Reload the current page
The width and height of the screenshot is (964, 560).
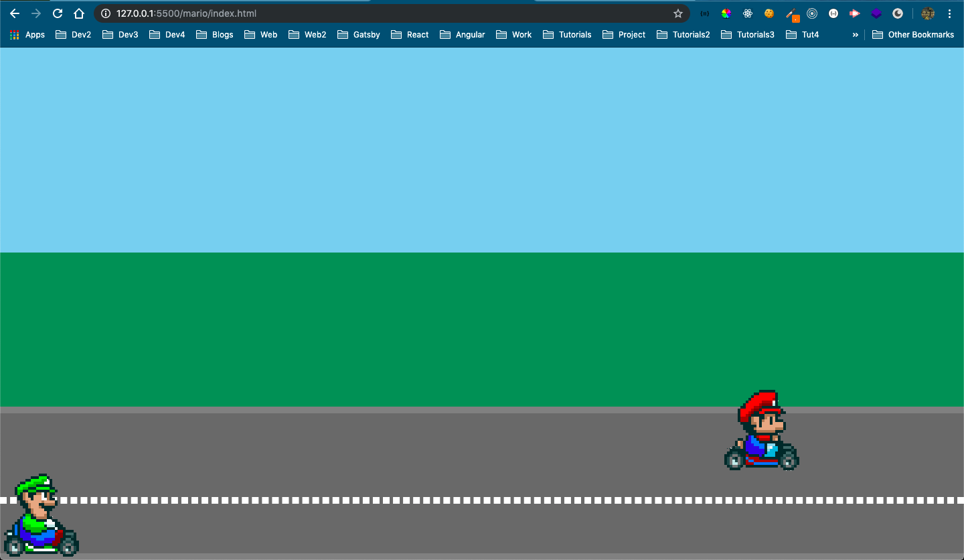(58, 13)
